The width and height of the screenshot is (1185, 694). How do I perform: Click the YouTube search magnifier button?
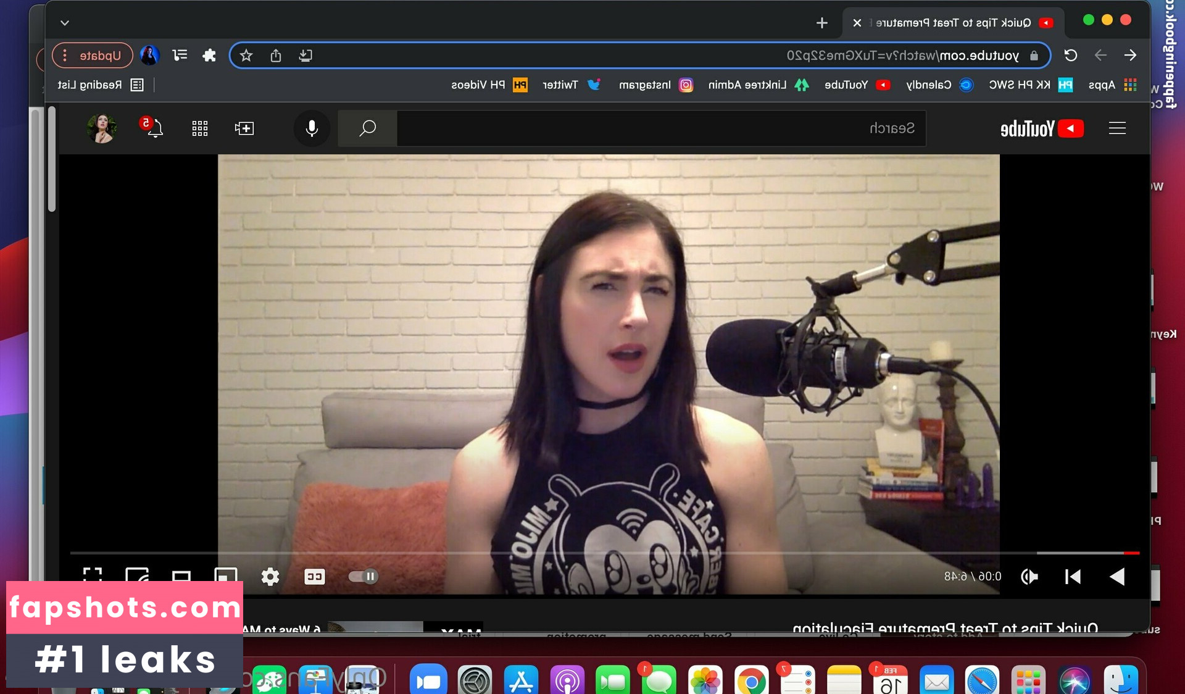pos(367,128)
